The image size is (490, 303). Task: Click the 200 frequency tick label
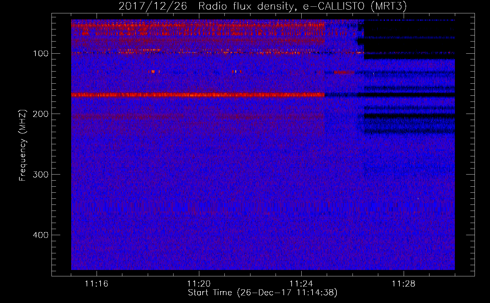coord(41,114)
